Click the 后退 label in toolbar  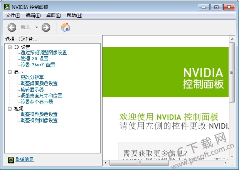point(25,27)
